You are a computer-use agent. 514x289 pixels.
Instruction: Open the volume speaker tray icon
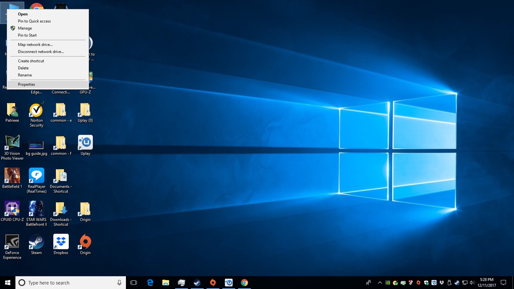472,283
